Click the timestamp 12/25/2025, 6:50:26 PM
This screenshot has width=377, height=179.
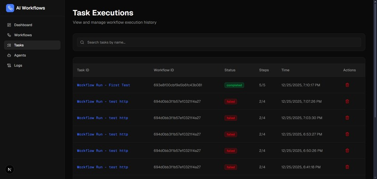pos(302,150)
